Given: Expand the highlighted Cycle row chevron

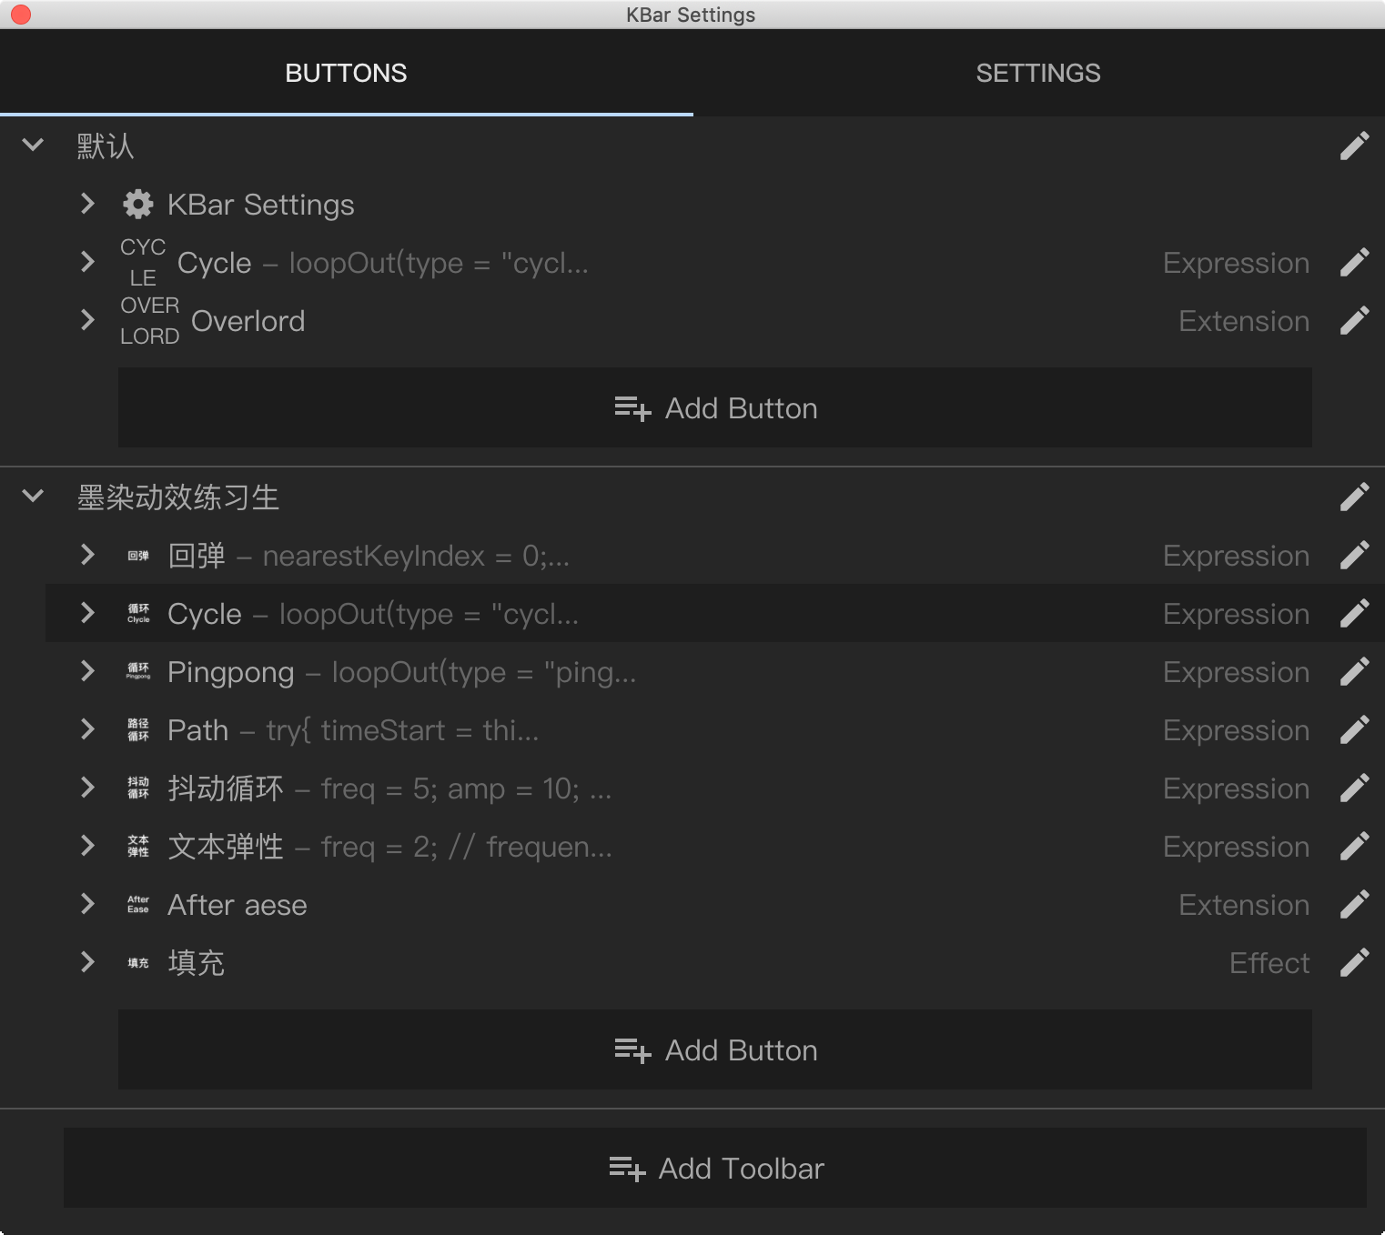Looking at the screenshot, I should (87, 613).
